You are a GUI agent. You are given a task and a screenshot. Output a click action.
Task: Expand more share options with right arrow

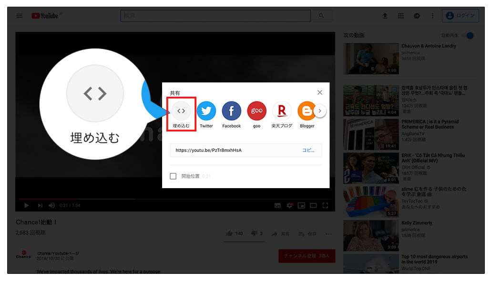(x=320, y=111)
